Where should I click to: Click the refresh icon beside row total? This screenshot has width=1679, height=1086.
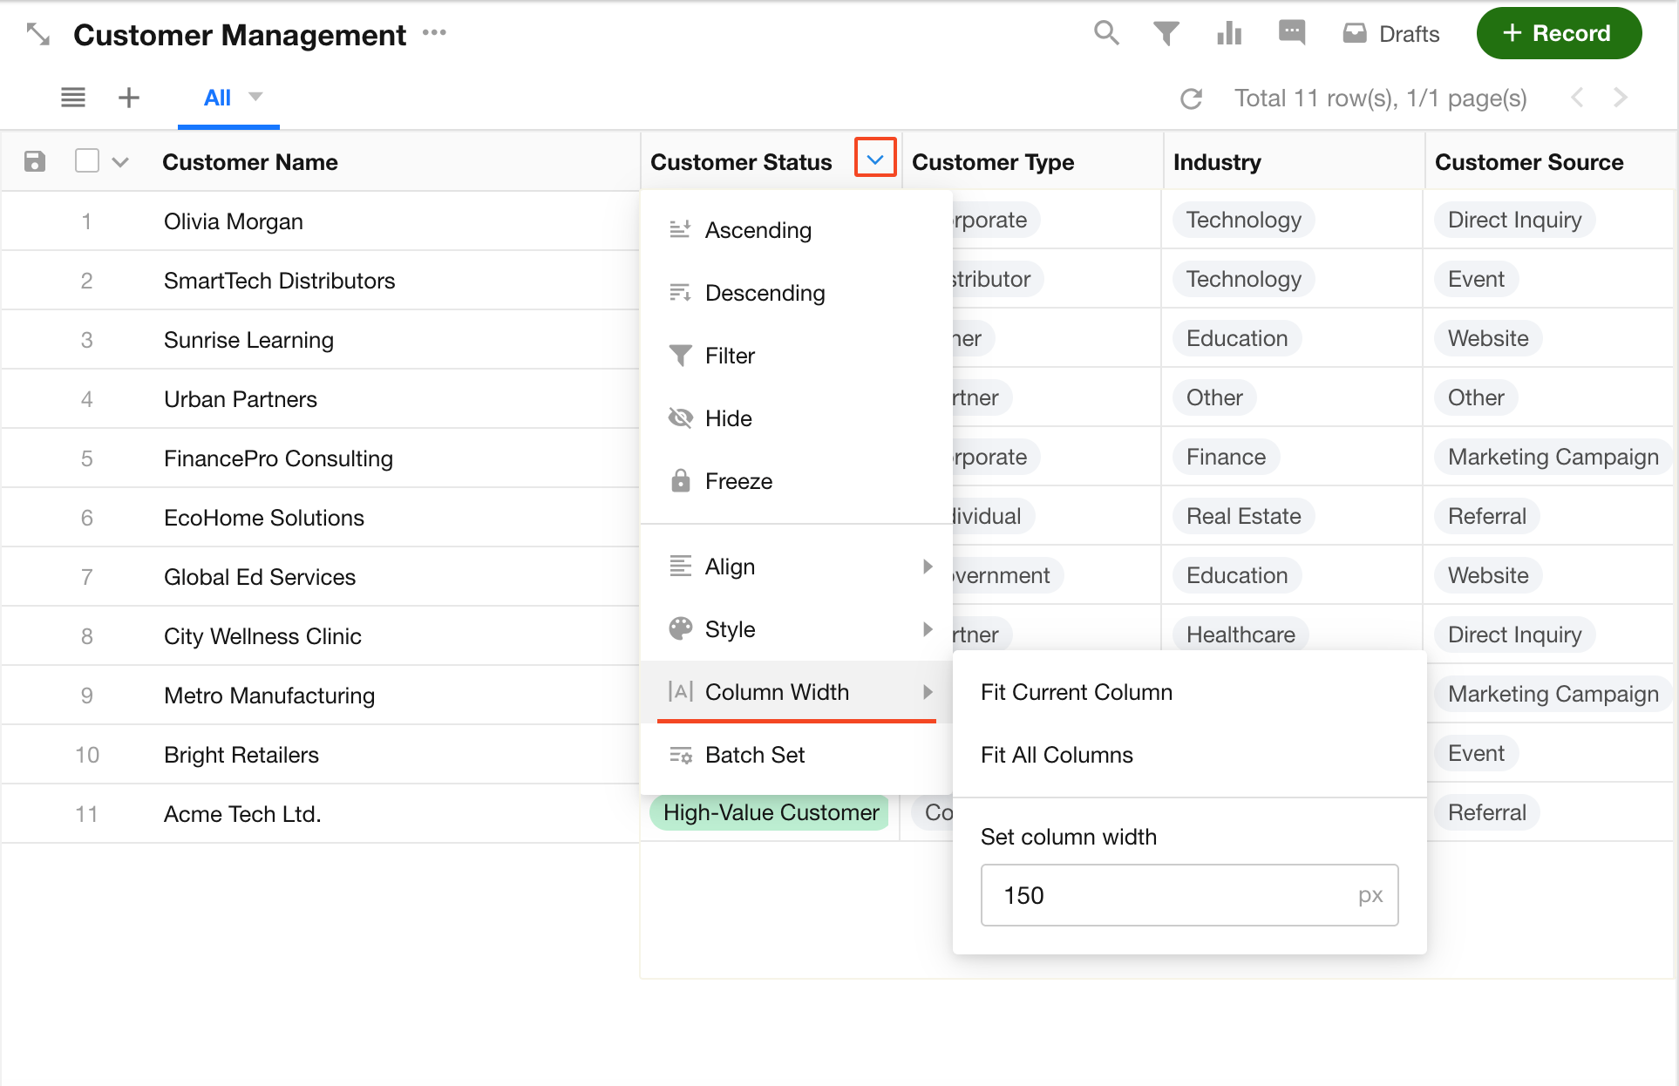click(1191, 98)
